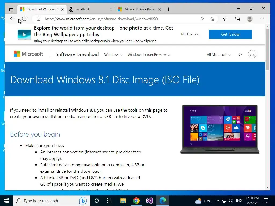Screen dimensions: 275x206
Task: Open File Explorer from the taskbar
Action: tap(123, 201)
